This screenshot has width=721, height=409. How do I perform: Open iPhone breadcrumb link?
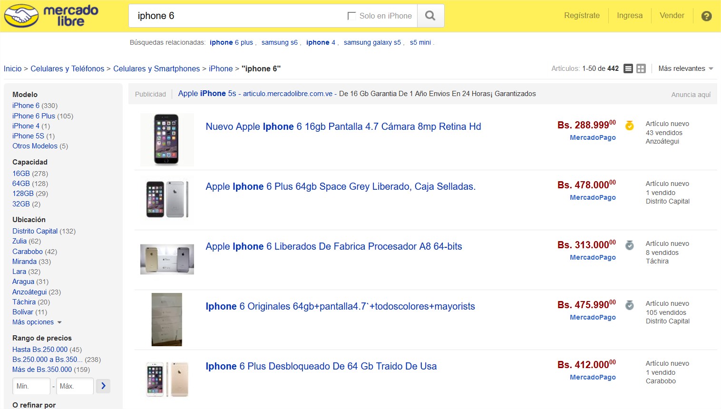[x=221, y=68]
